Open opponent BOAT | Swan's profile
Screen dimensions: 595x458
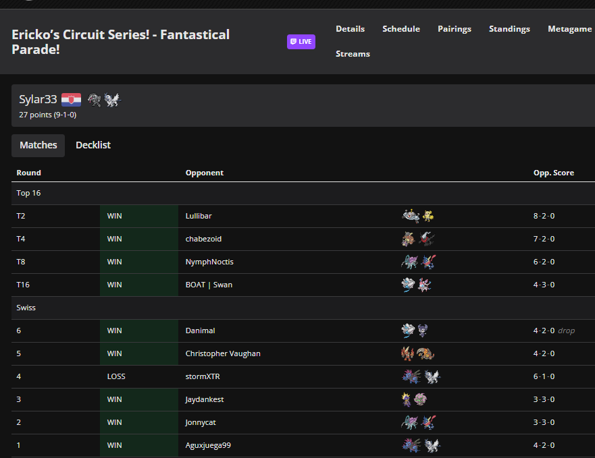tap(209, 285)
